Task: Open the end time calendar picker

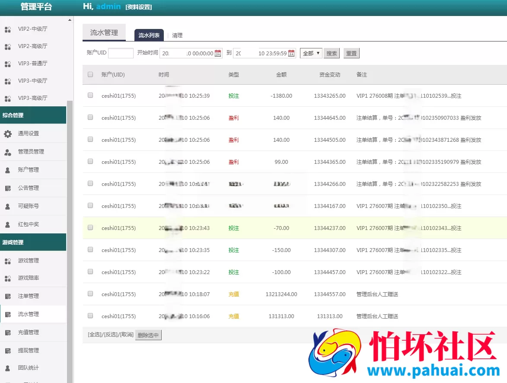Action: pos(291,53)
